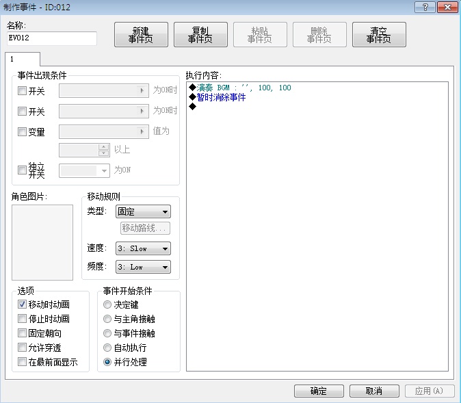Select the 自动执行 start condition
This screenshot has height=403, width=461.
(x=107, y=348)
